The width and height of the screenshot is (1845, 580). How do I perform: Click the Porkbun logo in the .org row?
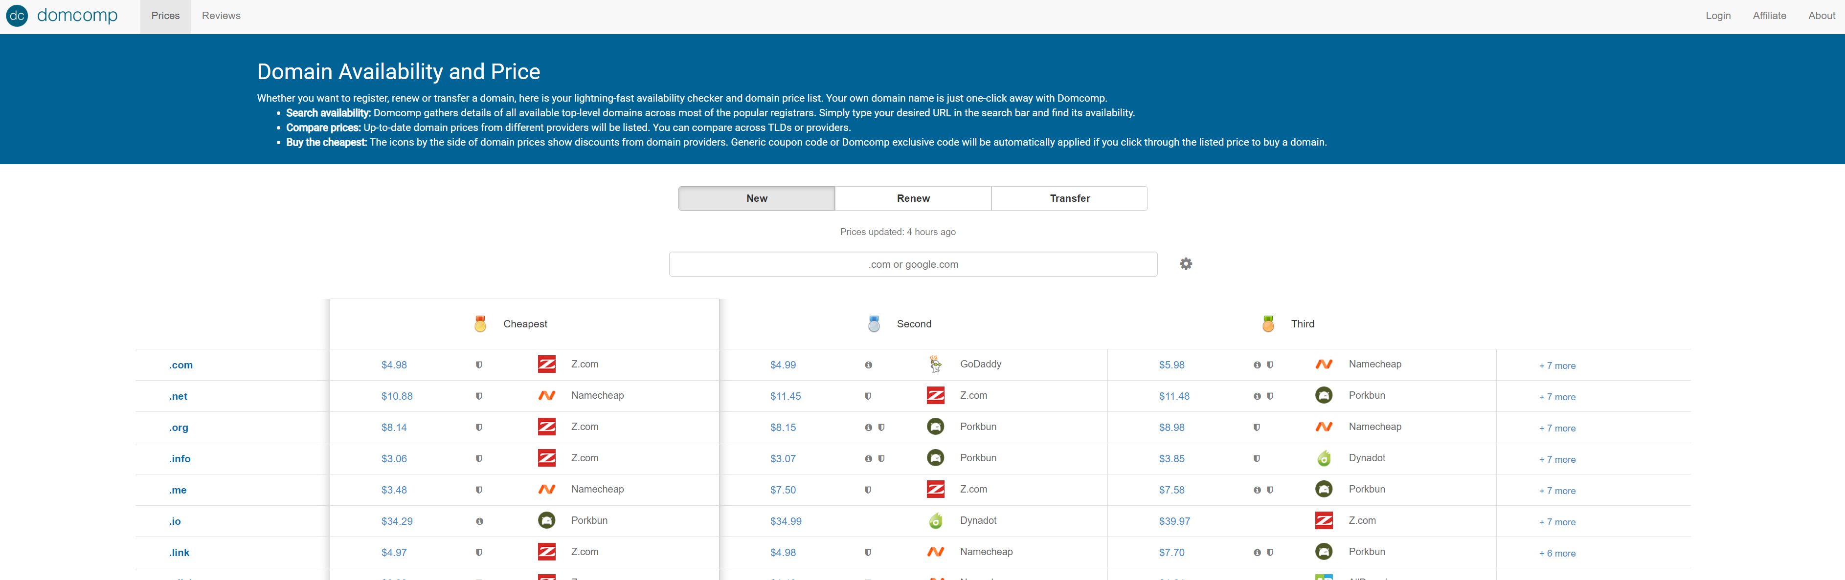pyautogui.click(x=935, y=427)
